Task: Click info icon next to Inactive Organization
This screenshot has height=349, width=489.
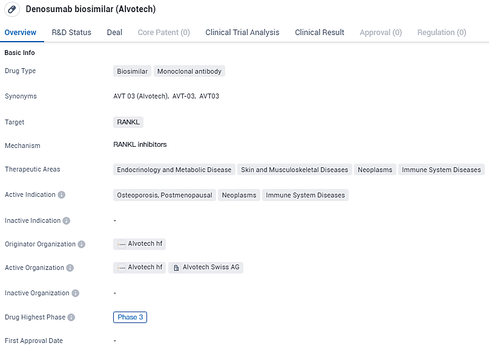Action: pyautogui.click(x=75, y=293)
